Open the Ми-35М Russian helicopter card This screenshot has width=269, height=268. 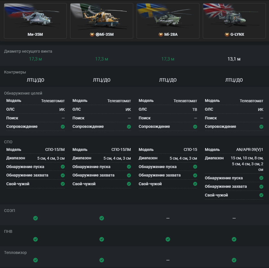coord(35,21)
